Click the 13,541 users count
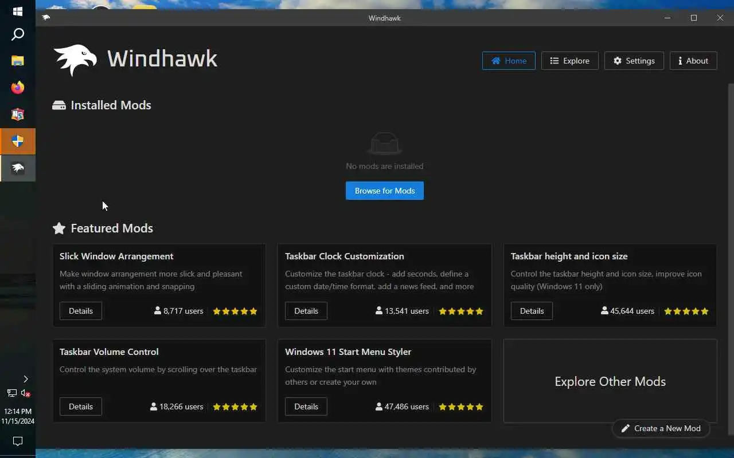The image size is (734, 458). pyautogui.click(x=402, y=311)
